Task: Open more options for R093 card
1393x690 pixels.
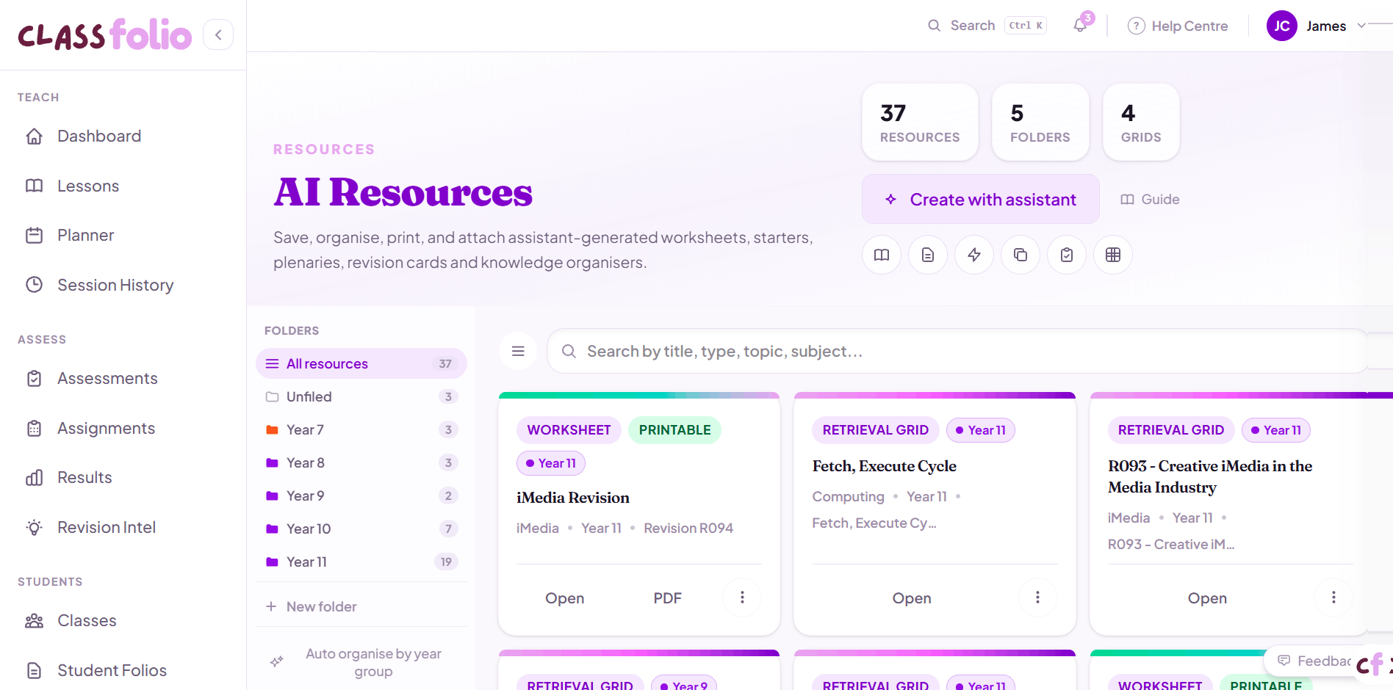Action: coord(1333,598)
